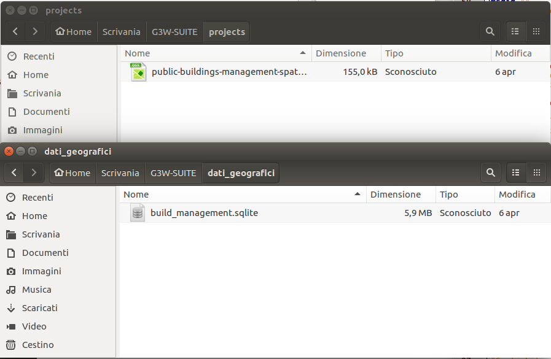This screenshot has width=551, height=359.
Task: Click Home breadcrumb in dati_geografici window
Action: tap(72, 173)
